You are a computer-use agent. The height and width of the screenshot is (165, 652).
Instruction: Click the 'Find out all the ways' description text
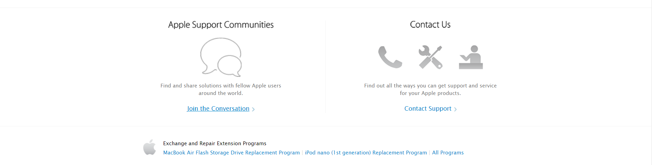(430, 90)
